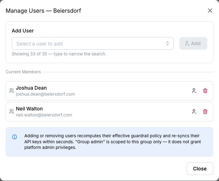This screenshot has height=181, width=219.
Task: Click the user-minus icon for Neil Walton
Action: pyautogui.click(x=194, y=111)
